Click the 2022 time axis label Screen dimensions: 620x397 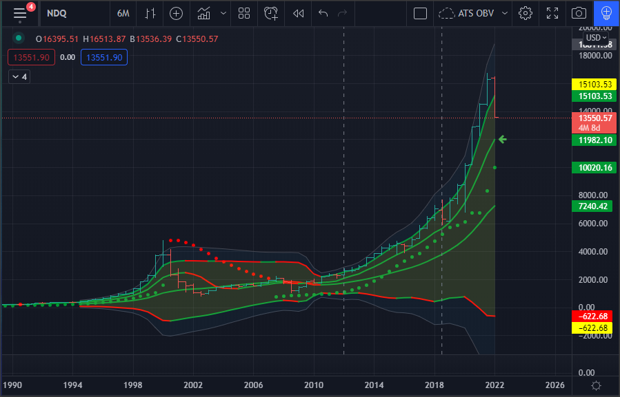tap(494, 385)
